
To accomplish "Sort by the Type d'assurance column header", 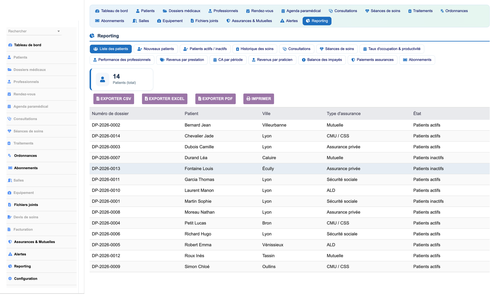I will coord(344,114).
